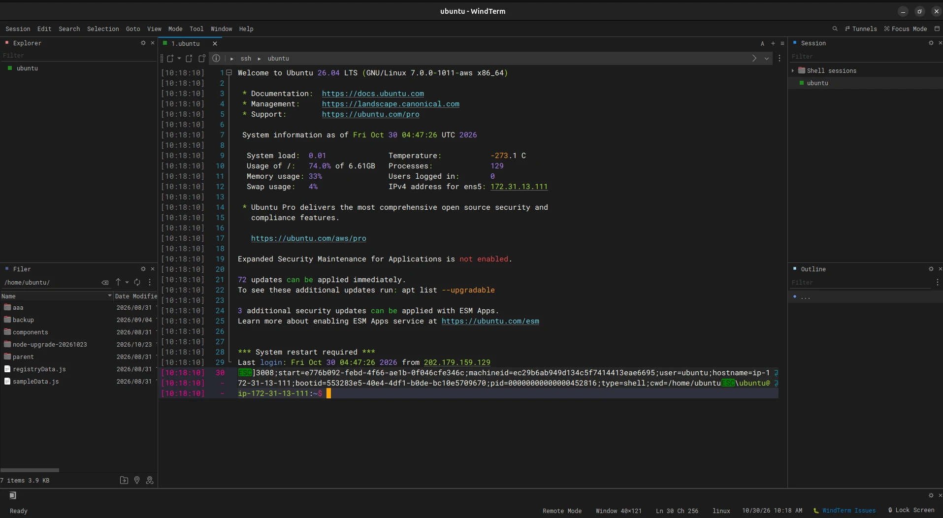This screenshot has width=943, height=518.
Task: Open the Filer panel settings gear
Action: click(143, 269)
